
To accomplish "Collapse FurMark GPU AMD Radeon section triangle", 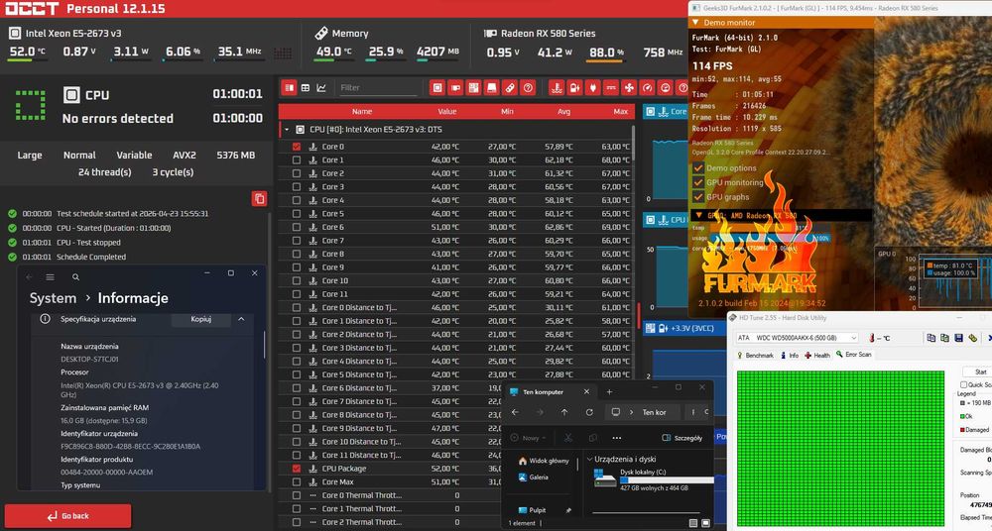I will coord(698,216).
